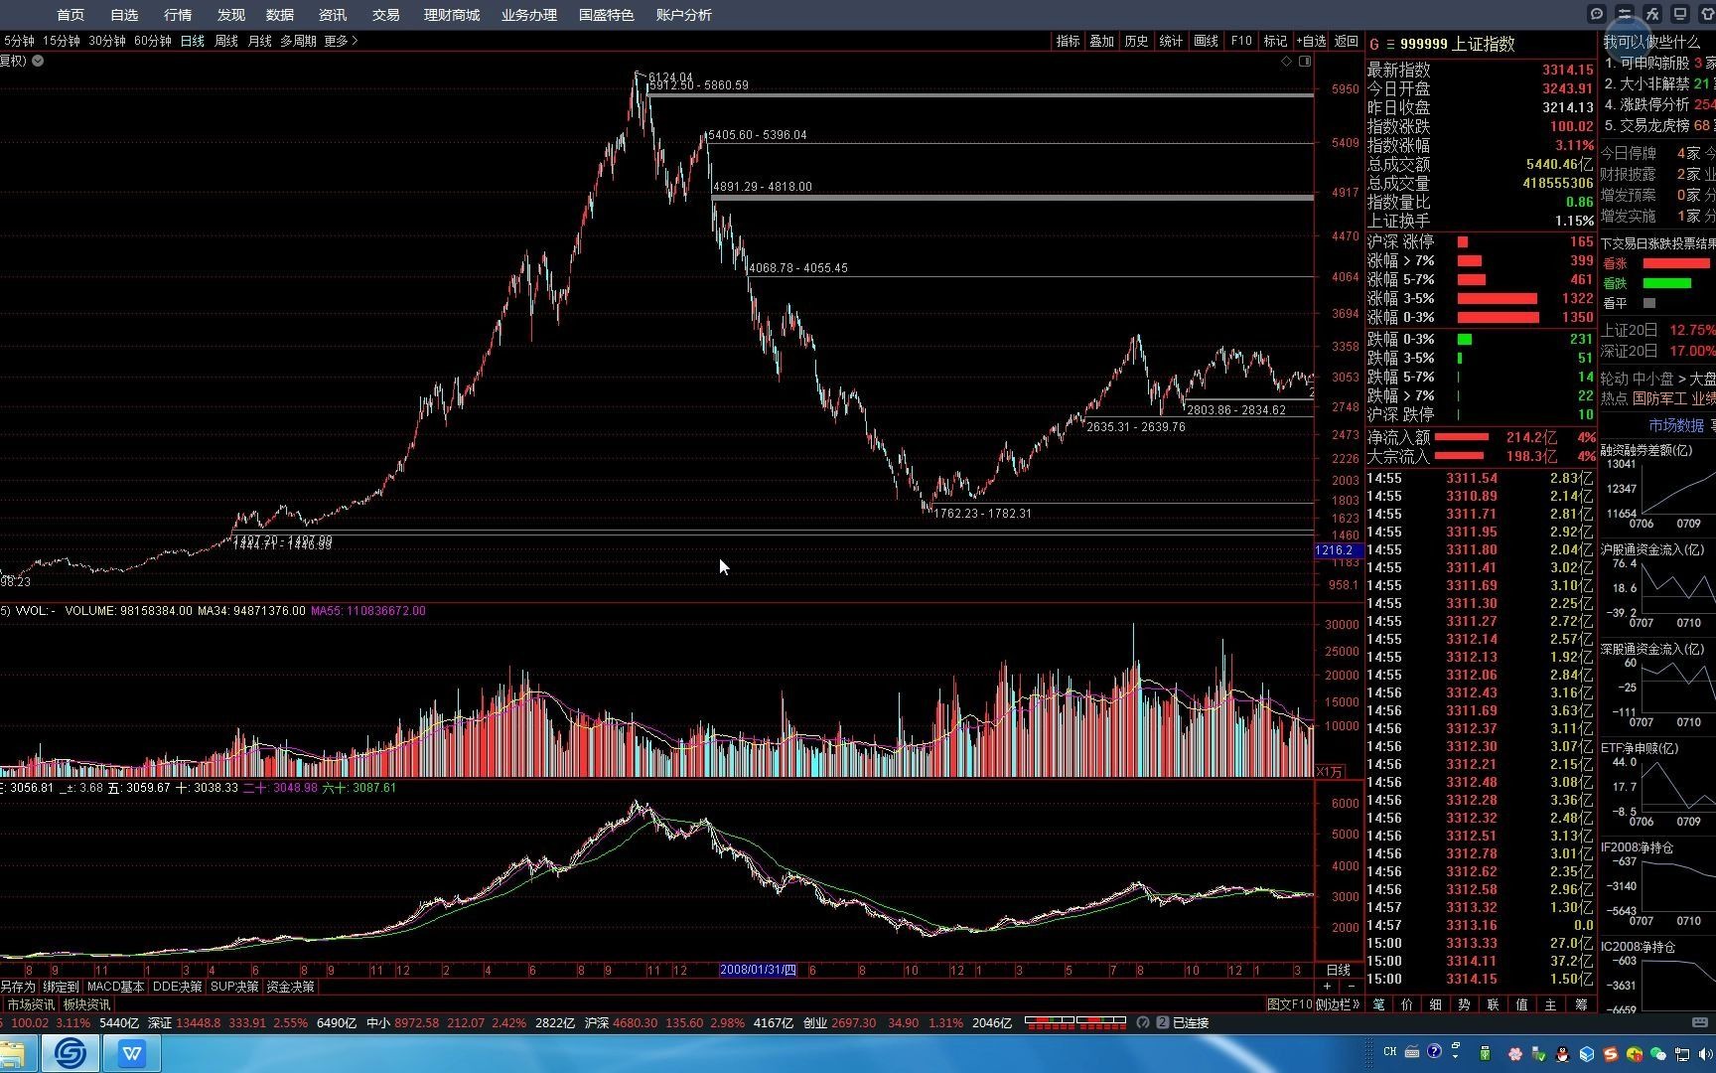
Task: Select the 筹 chip distribution tab
Action: pos(1581,1004)
